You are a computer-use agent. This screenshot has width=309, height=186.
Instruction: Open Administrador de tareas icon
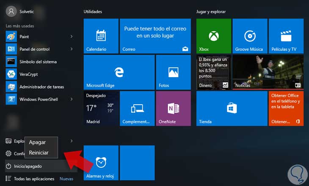point(11,86)
